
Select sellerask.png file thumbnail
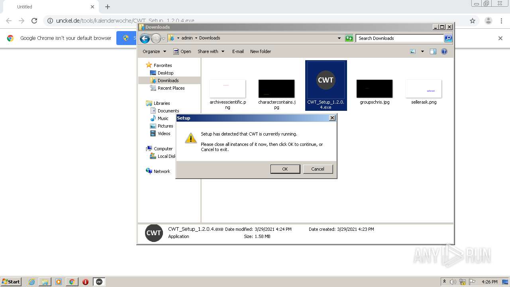[424, 88]
